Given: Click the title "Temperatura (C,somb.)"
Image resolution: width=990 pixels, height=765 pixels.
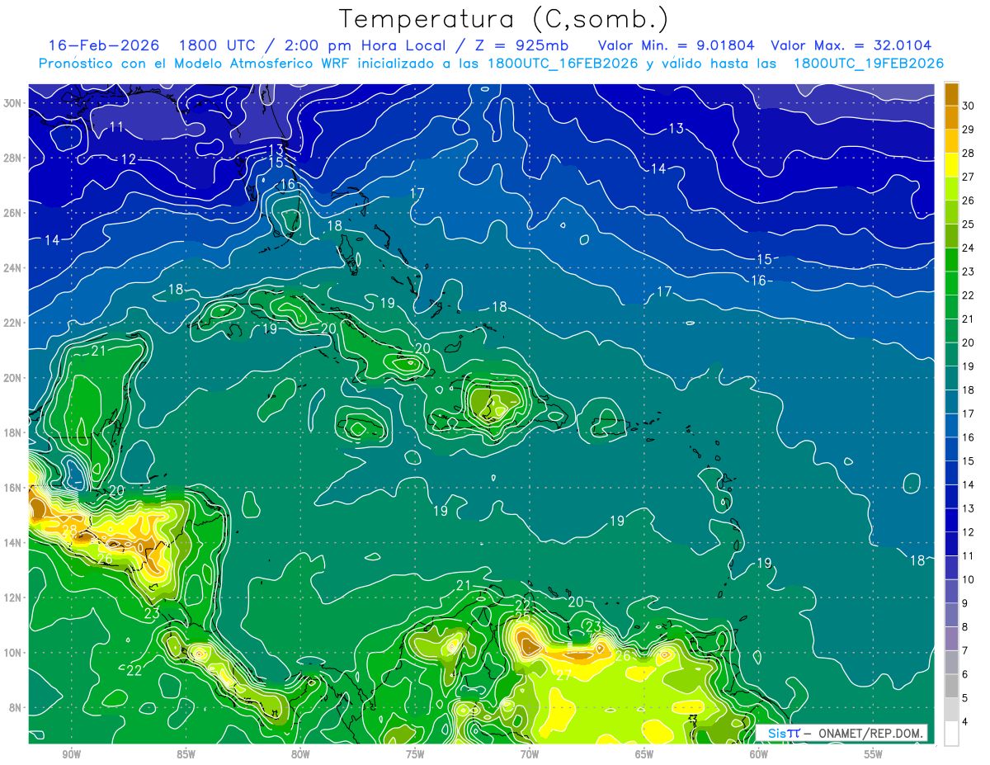Looking at the screenshot, I should coord(504,19).
